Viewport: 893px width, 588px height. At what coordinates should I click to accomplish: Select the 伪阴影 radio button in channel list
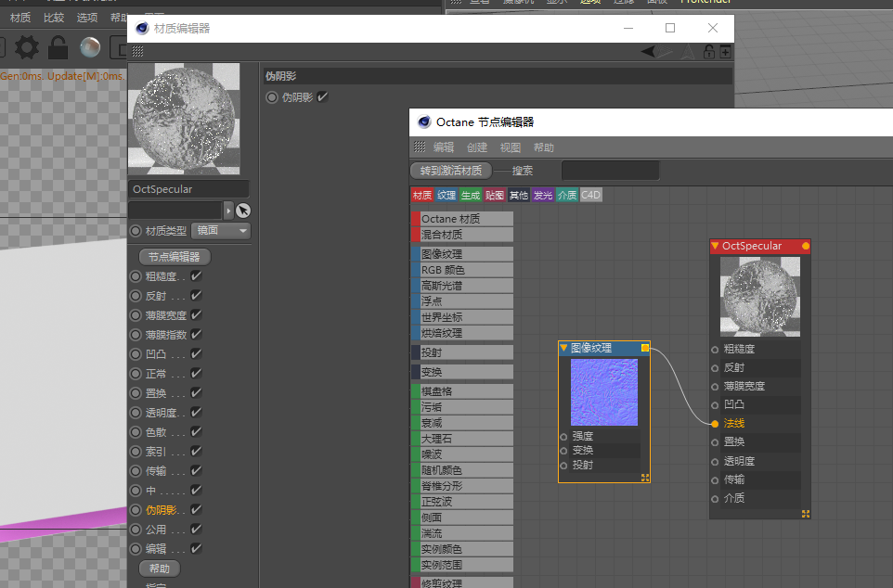pyautogui.click(x=136, y=510)
